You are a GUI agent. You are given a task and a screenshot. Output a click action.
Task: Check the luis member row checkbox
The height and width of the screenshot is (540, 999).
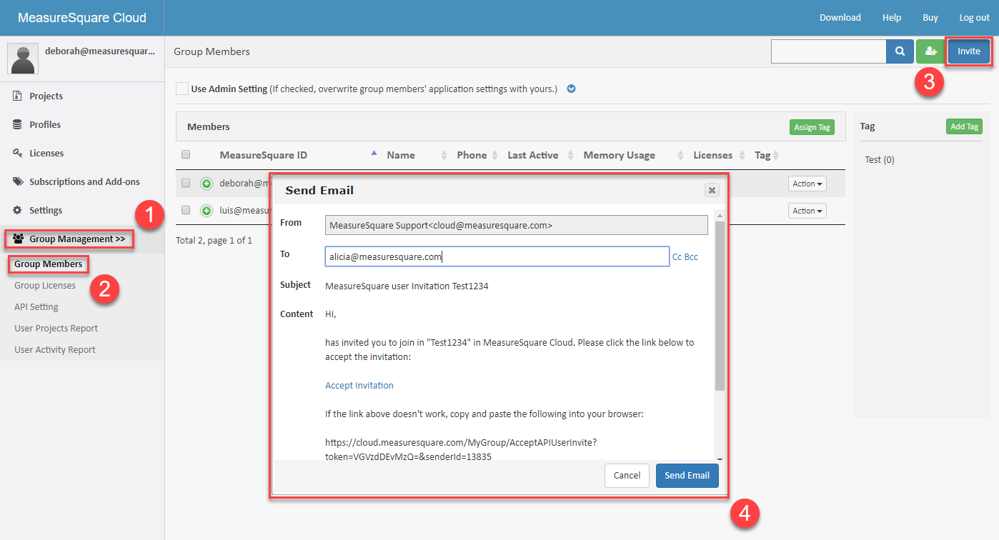click(x=186, y=211)
